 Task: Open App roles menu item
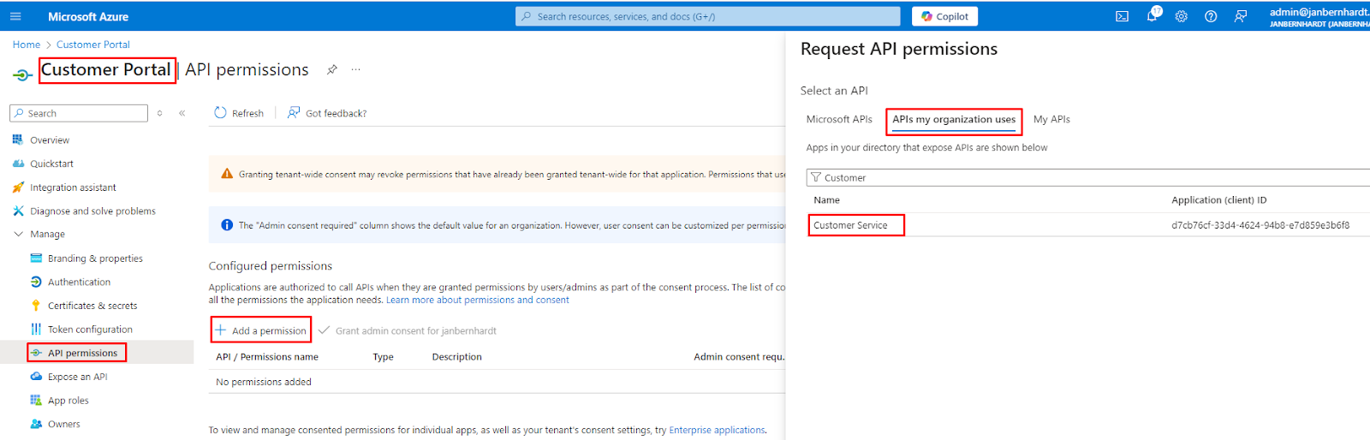(68, 401)
